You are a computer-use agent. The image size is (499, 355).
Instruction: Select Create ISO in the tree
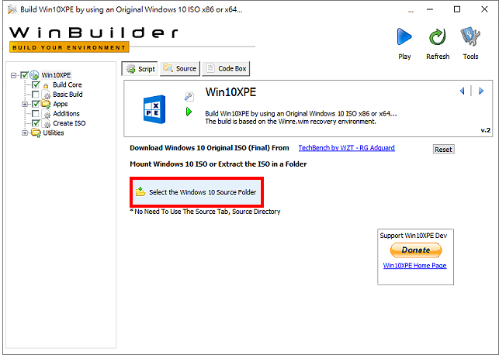tap(69, 123)
